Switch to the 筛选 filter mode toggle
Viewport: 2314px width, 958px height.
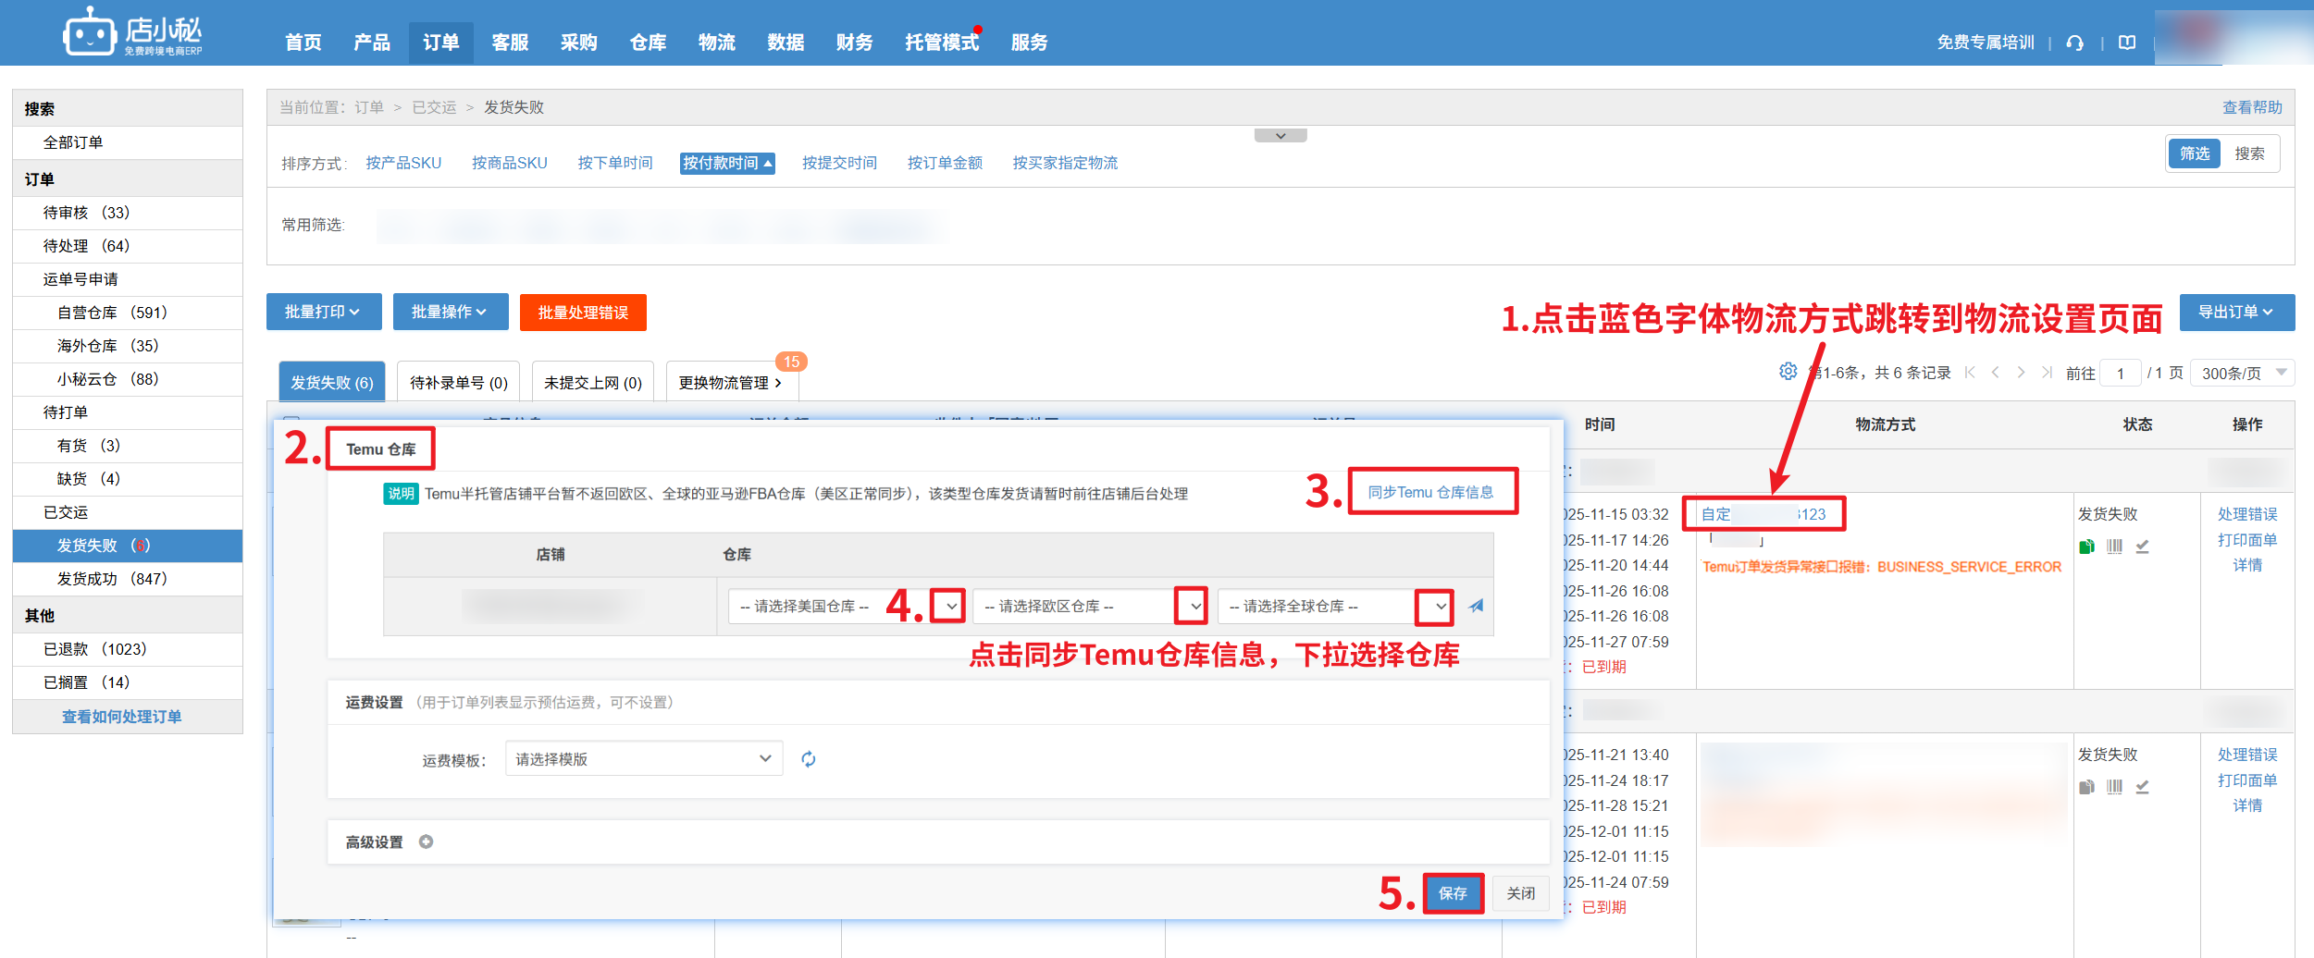tap(2194, 154)
